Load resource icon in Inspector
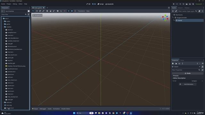This screenshot has width=205, height=115. pos(176,64)
